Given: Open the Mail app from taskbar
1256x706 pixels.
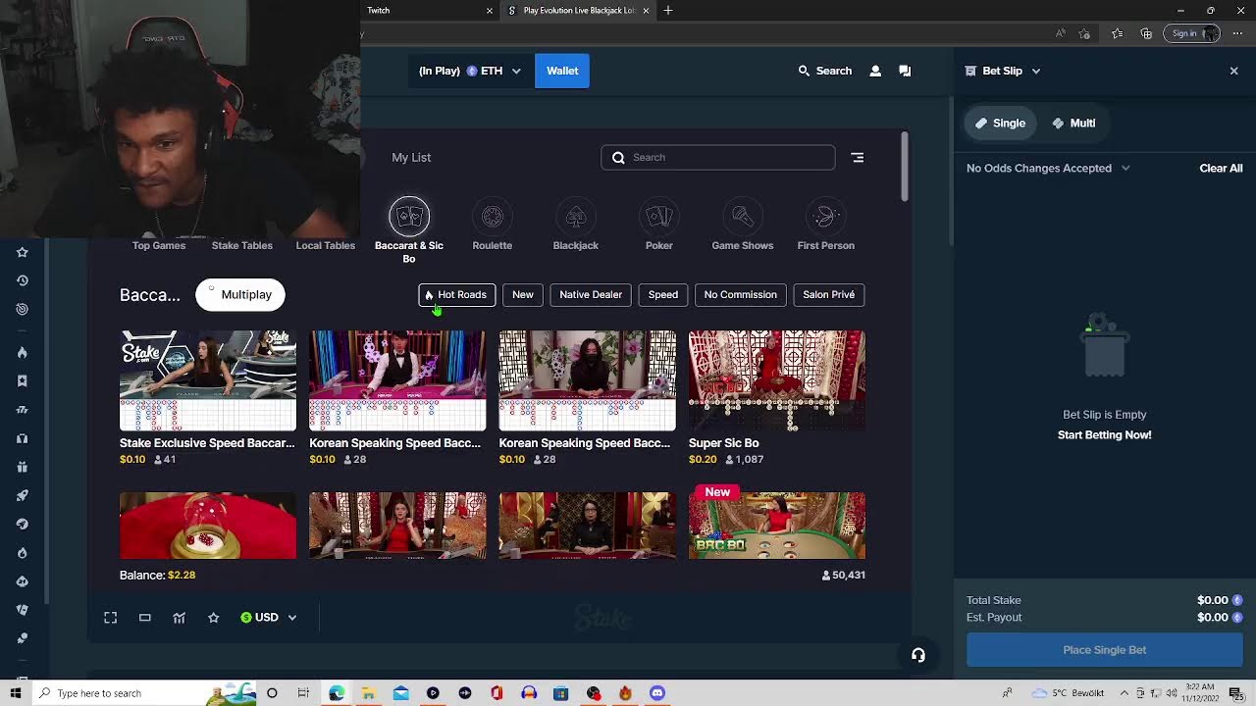Looking at the screenshot, I should [401, 693].
